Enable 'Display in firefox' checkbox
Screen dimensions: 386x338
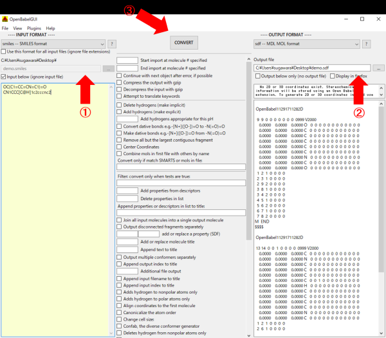click(333, 76)
